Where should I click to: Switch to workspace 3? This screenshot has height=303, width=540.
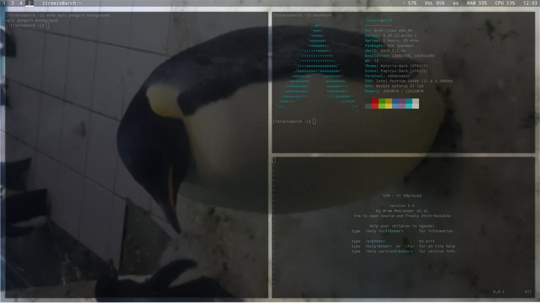coord(12,3)
